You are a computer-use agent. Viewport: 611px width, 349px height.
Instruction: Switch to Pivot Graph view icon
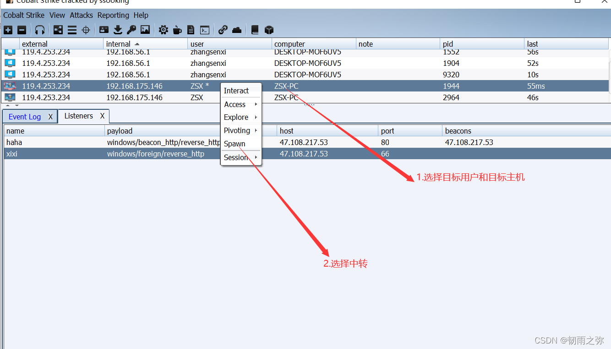[58, 30]
